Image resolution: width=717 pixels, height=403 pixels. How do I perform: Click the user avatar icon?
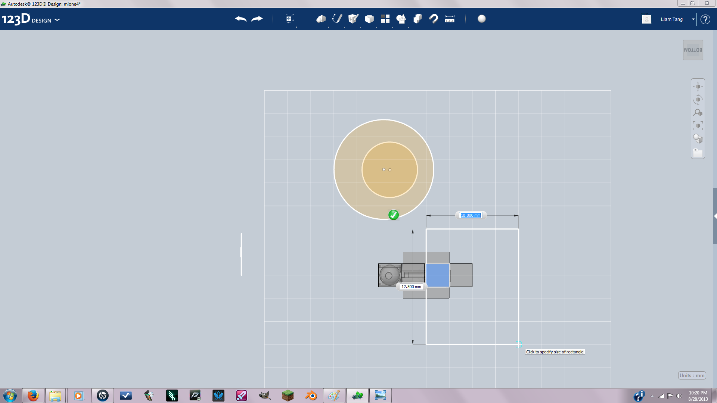pyautogui.click(x=647, y=19)
